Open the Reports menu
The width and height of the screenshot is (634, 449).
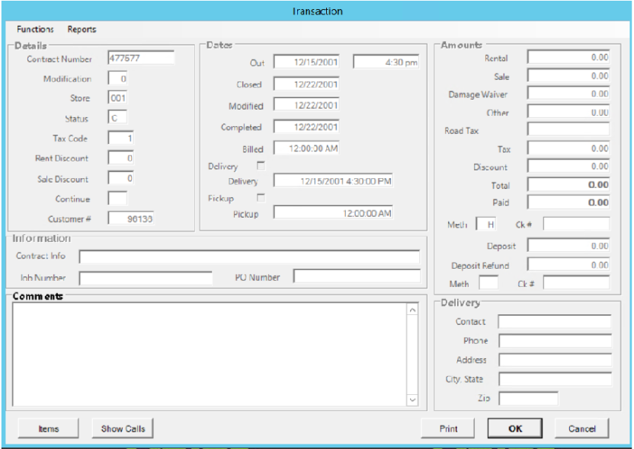click(83, 29)
